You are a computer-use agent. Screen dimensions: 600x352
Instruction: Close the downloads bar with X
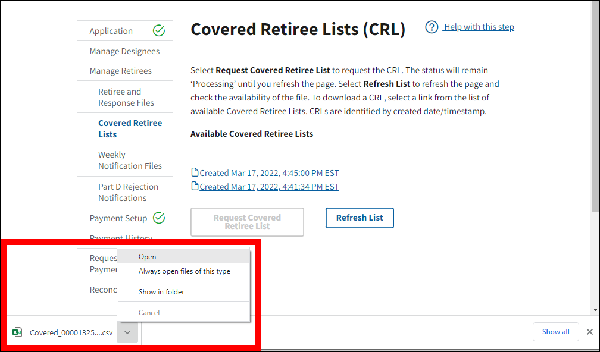click(589, 332)
